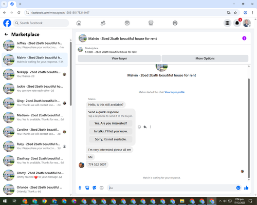Open Windows Start menu

point(5,201)
